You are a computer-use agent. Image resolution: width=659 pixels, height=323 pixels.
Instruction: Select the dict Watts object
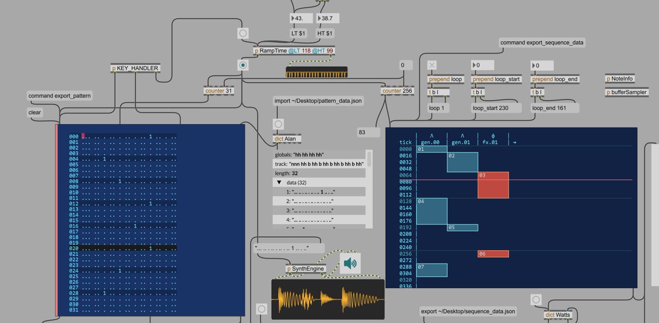tap(558, 315)
